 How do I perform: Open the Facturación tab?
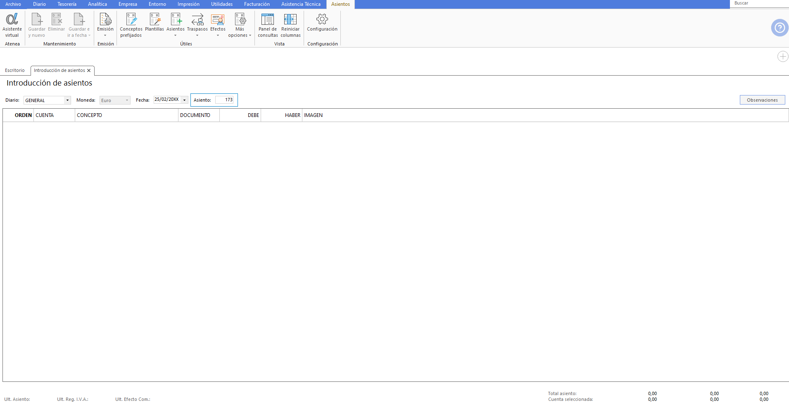[257, 4]
